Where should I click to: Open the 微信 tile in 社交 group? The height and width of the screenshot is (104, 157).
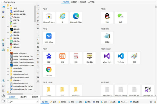tap(121, 17)
